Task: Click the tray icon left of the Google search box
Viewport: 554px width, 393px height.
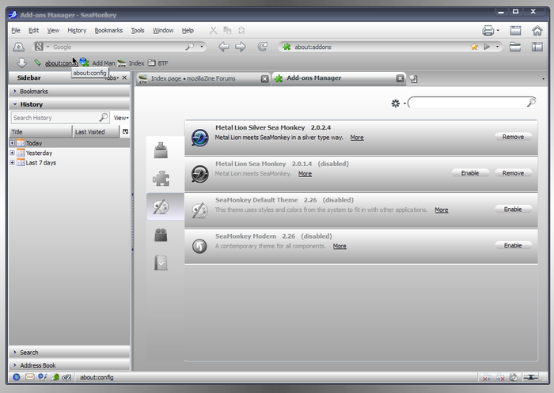Action: coord(18,47)
